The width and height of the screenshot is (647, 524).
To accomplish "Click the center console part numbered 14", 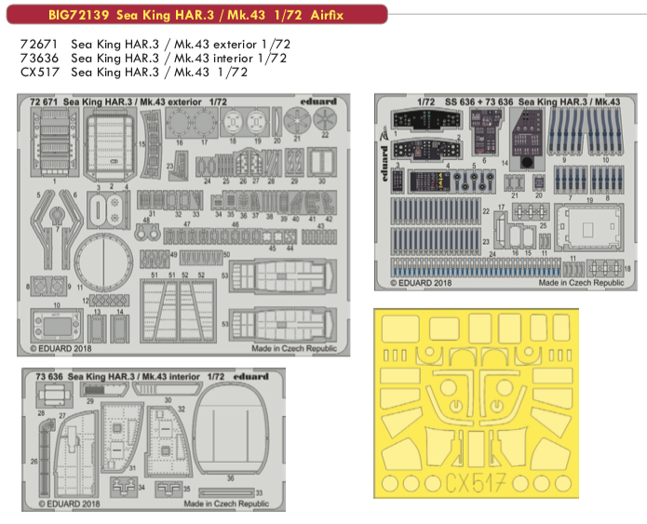I will tap(527, 139).
